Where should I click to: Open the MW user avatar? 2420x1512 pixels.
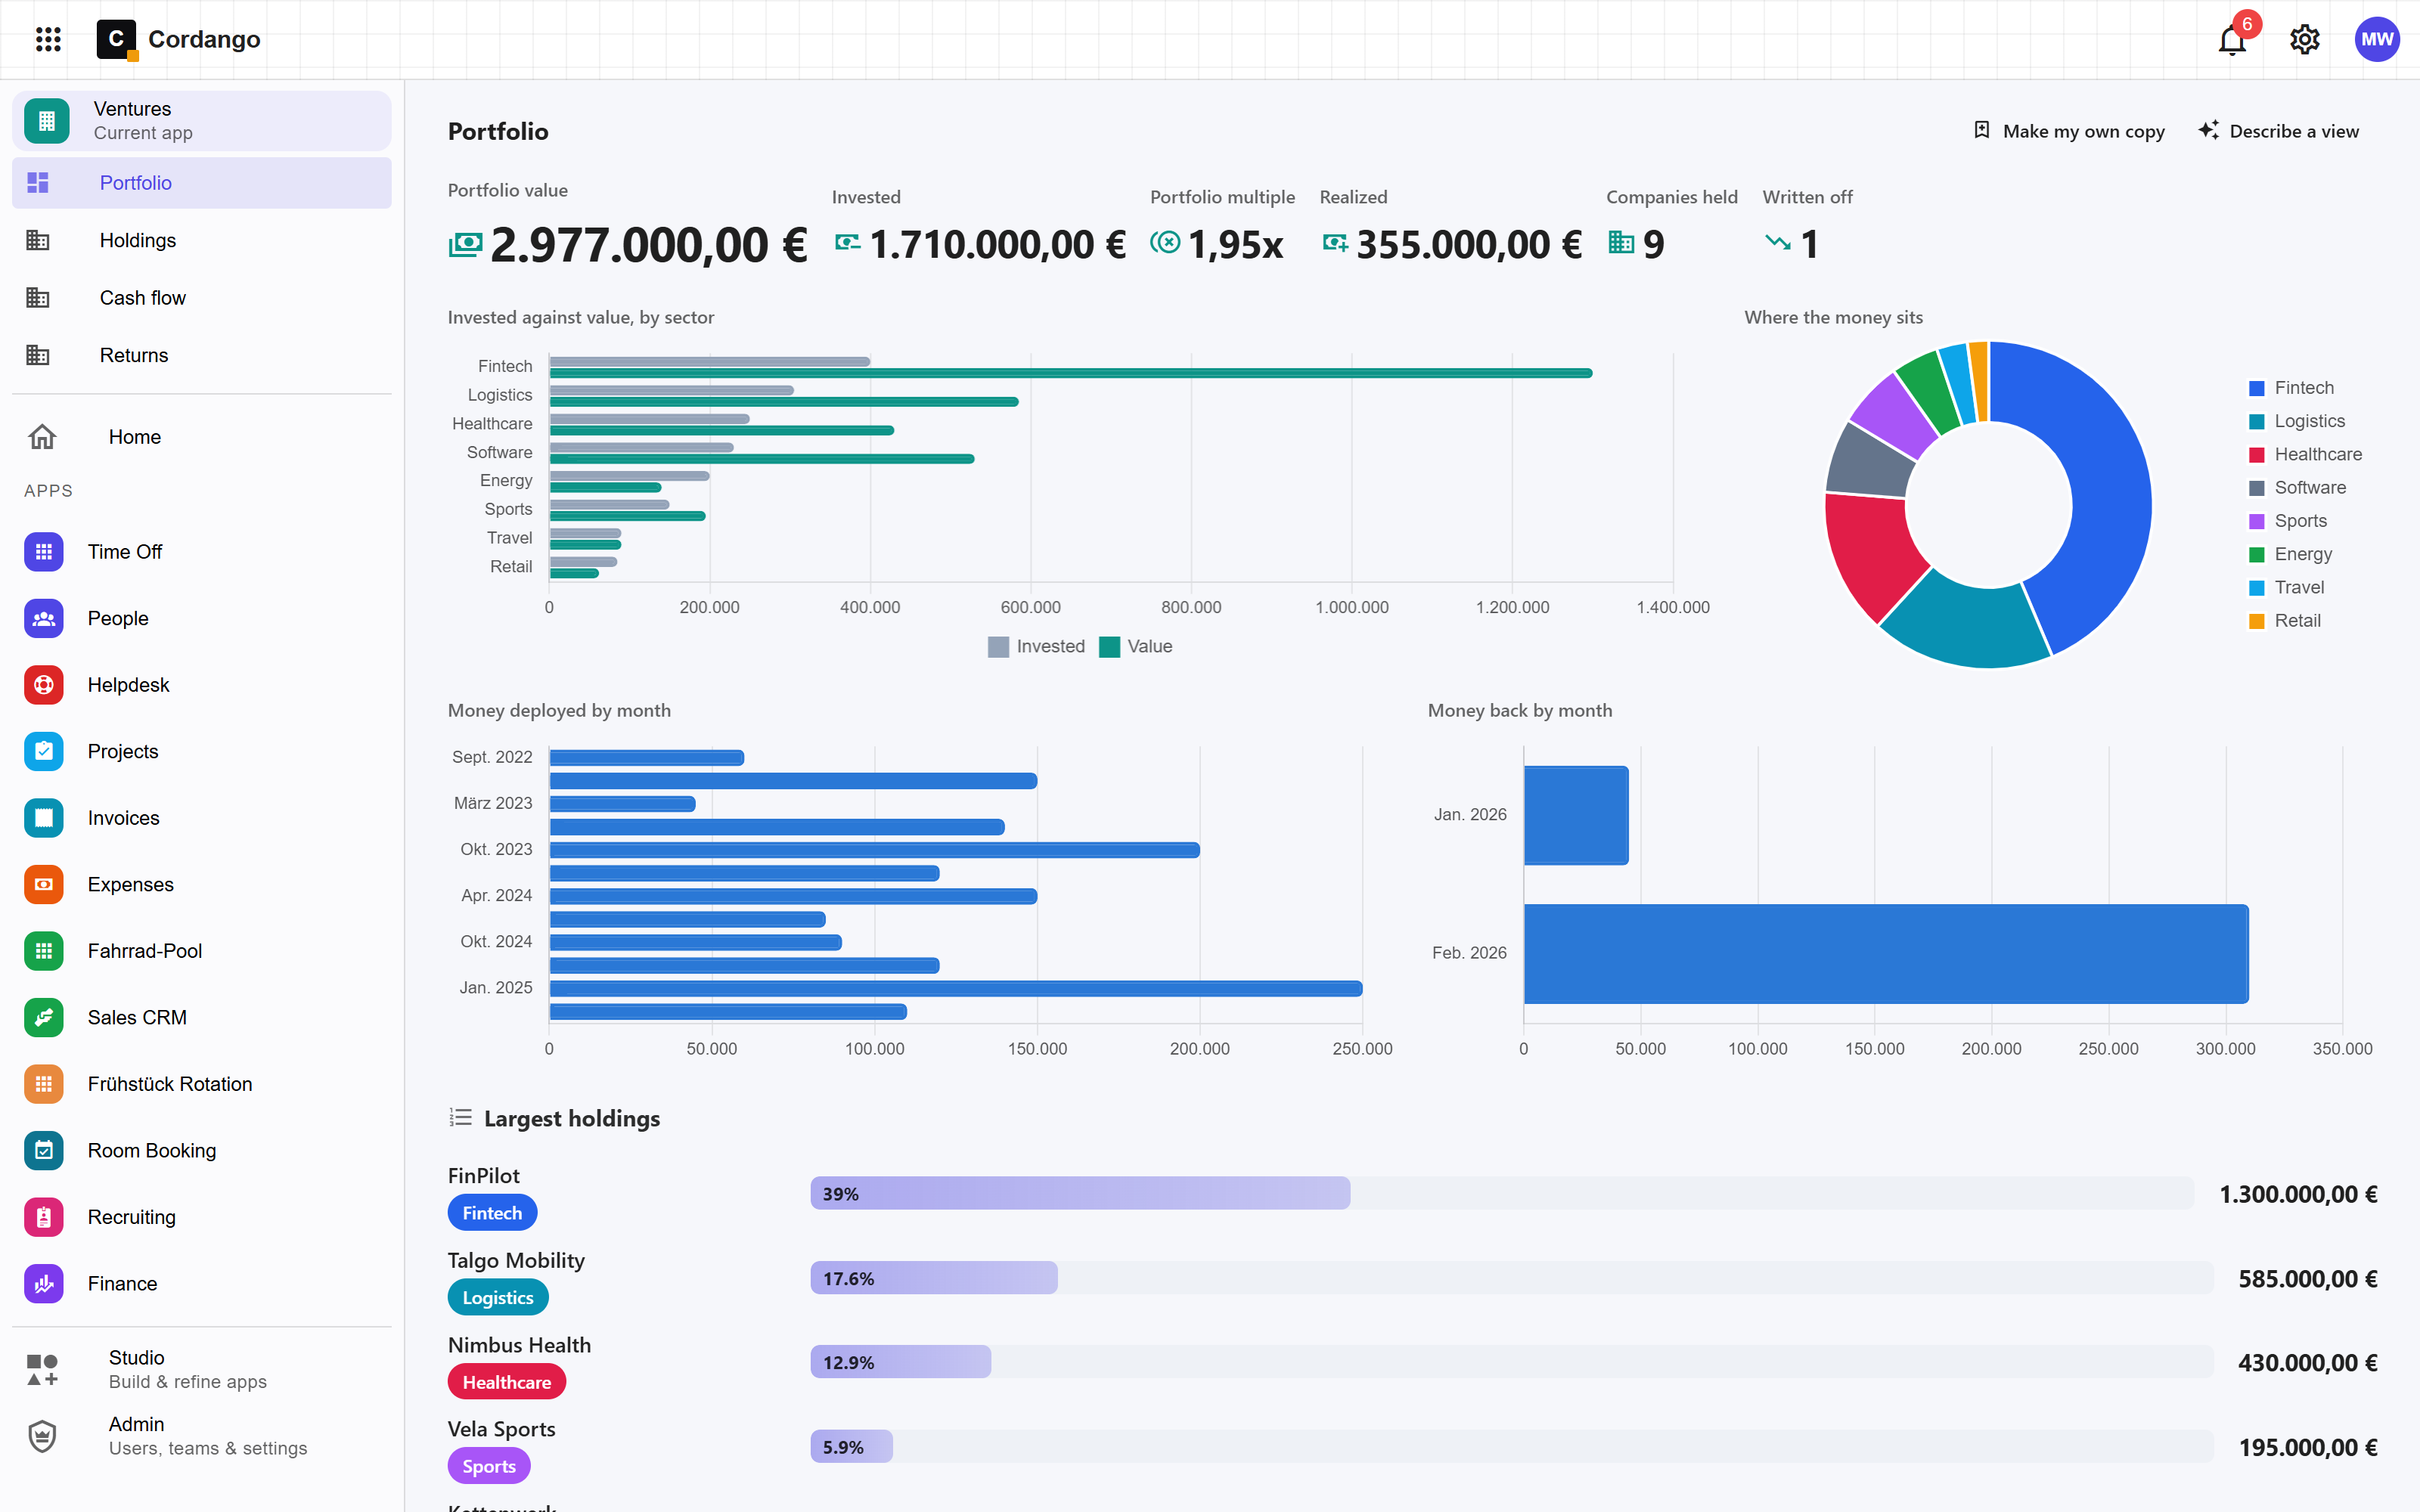(x=2377, y=39)
